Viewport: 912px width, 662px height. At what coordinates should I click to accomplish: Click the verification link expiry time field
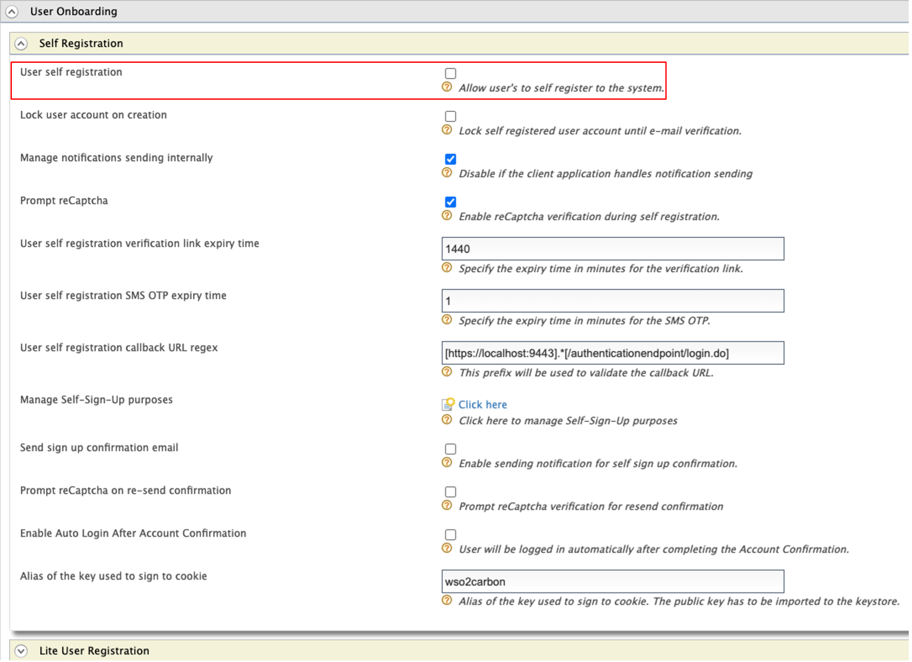tap(613, 249)
